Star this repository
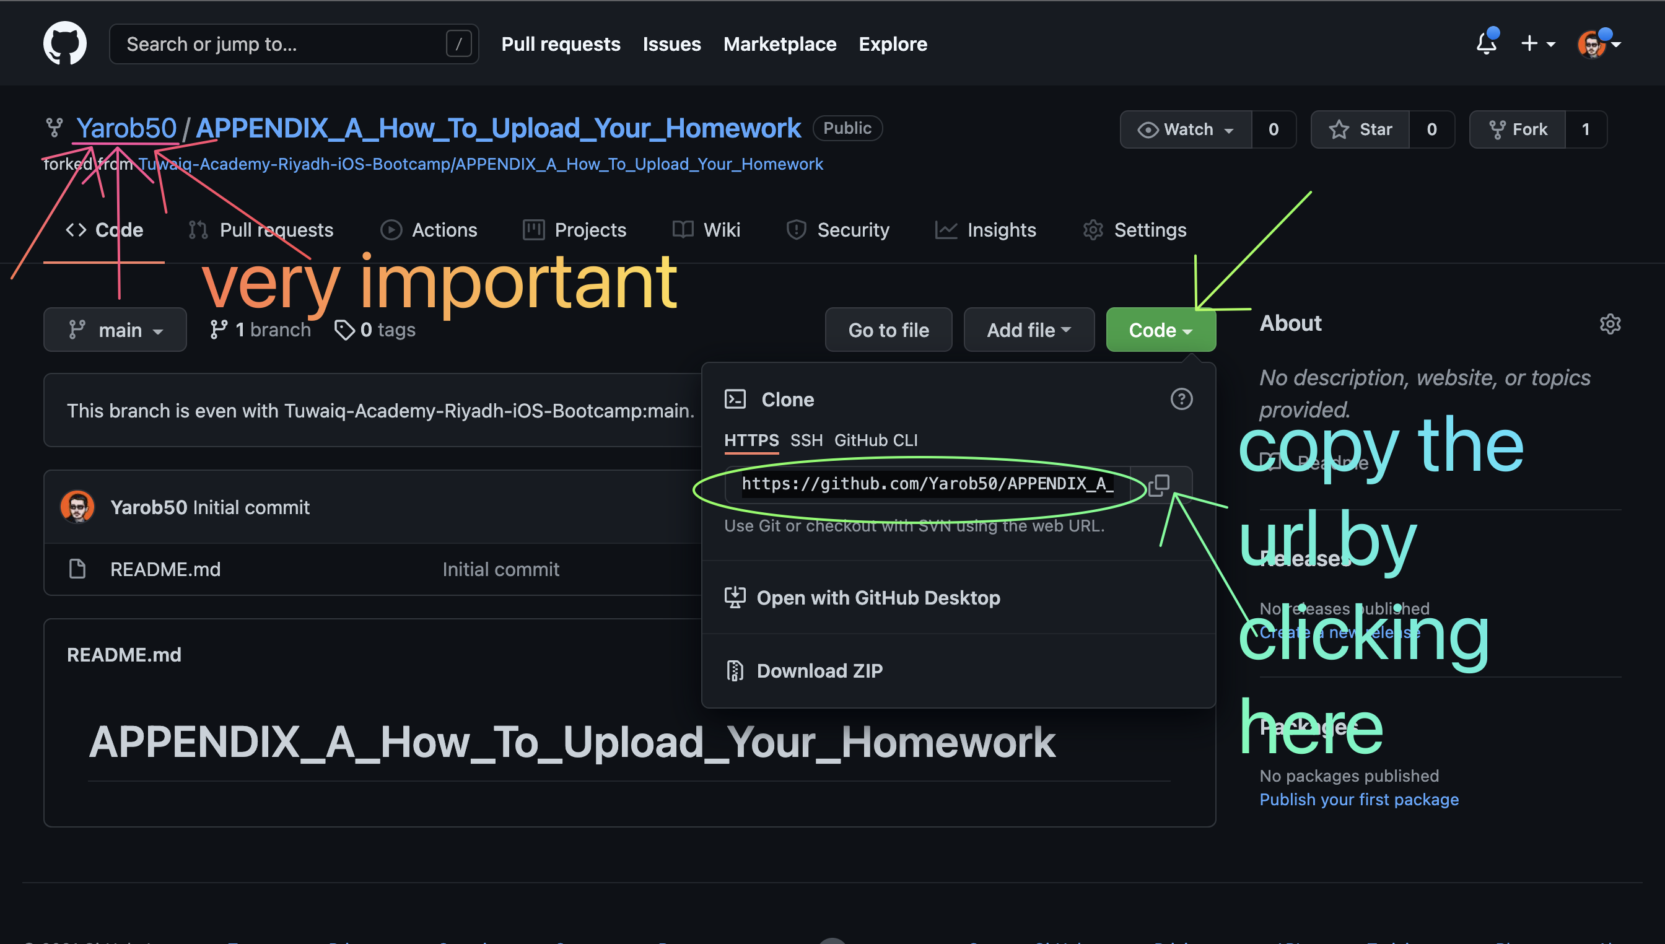 point(1363,129)
